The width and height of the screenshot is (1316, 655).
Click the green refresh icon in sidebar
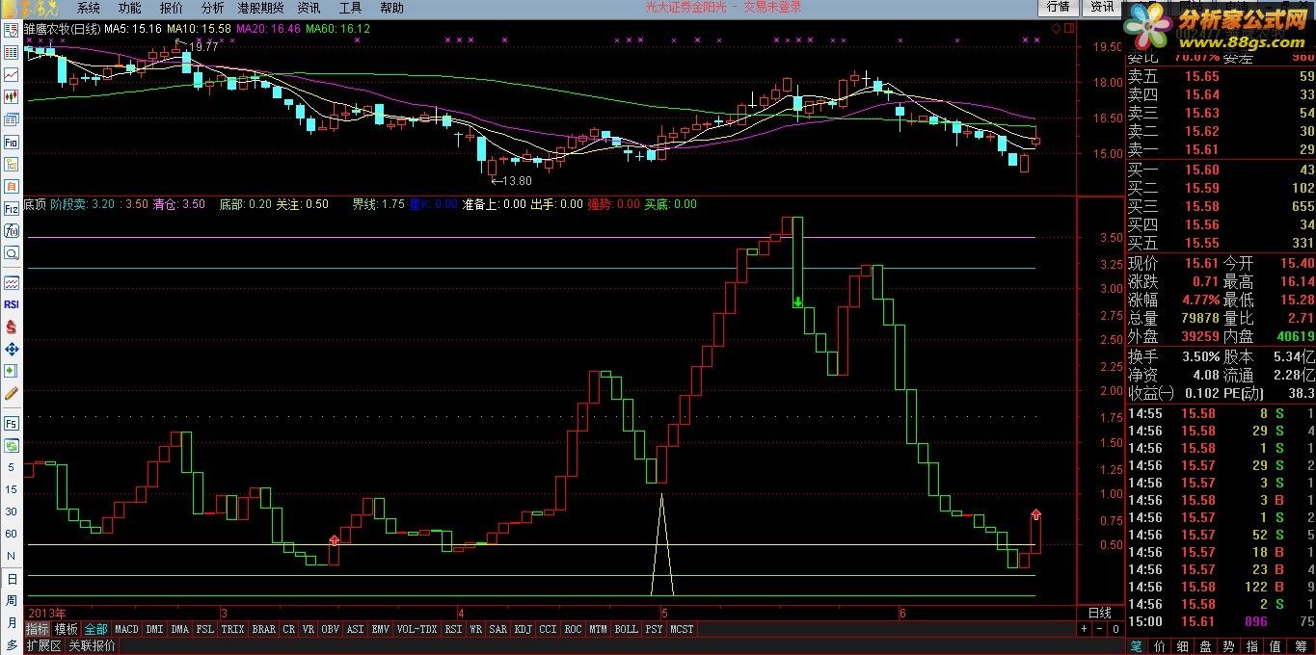(12, 445)
